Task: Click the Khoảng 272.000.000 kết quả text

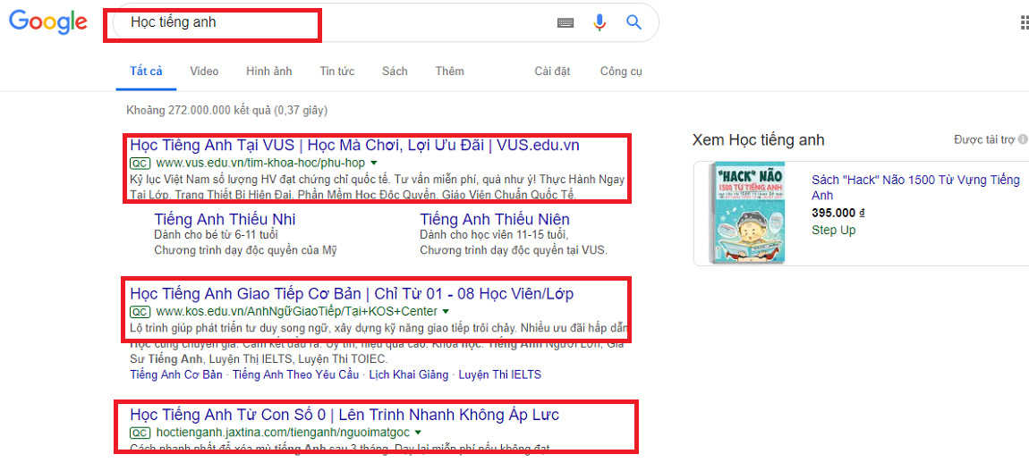Action: coord(225,110)
